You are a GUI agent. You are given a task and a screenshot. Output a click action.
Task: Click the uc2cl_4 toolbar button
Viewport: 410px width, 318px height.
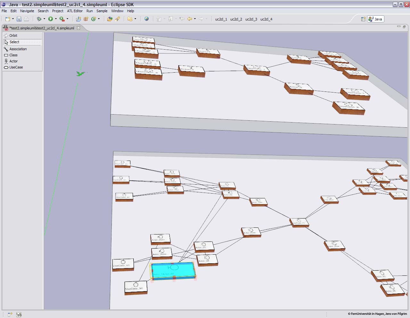coord(266,19)
